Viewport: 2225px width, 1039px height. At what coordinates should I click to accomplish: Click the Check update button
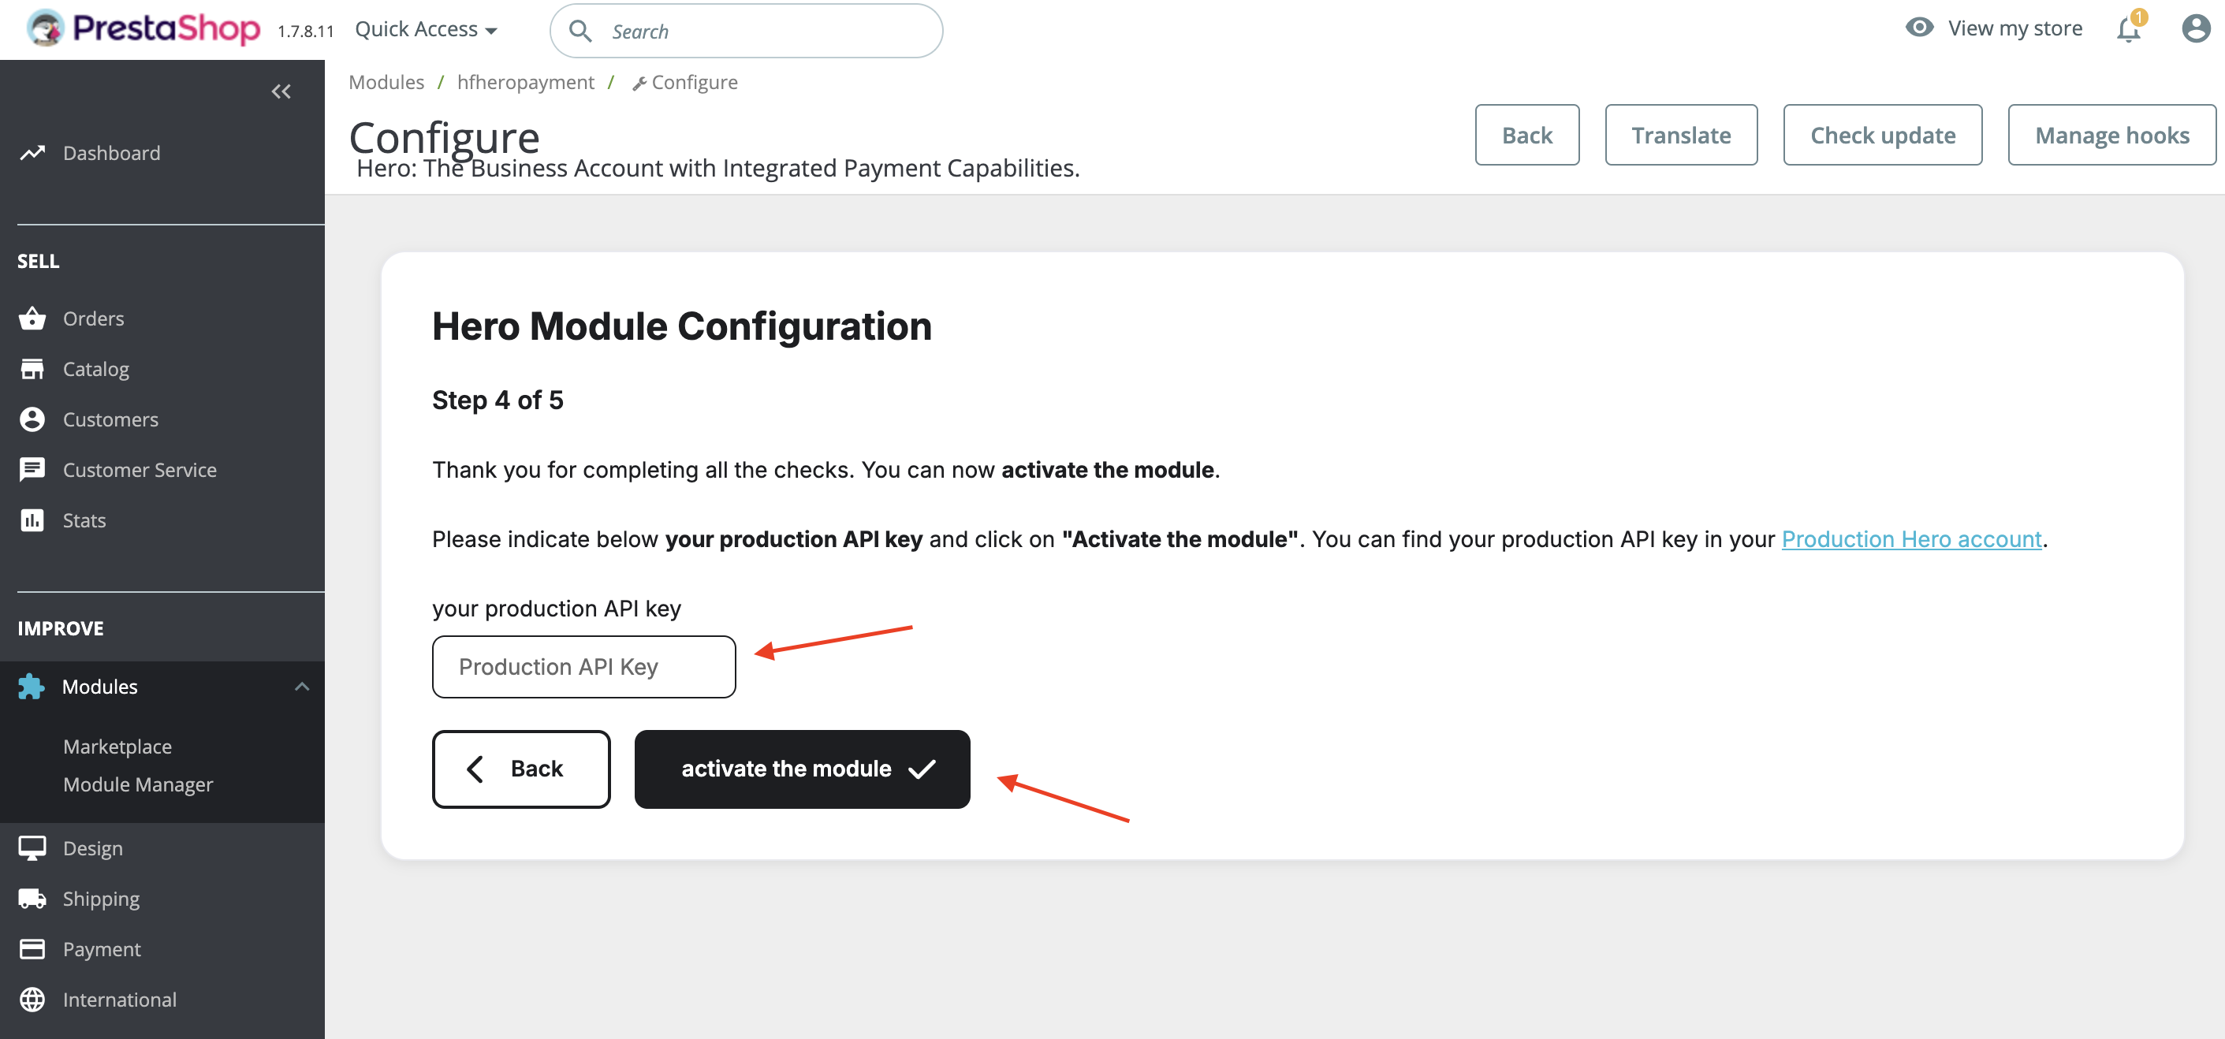pos(1882,136)
